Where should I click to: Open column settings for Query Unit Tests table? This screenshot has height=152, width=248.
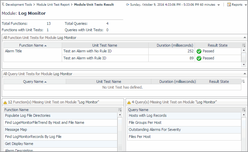click(244, 81)
